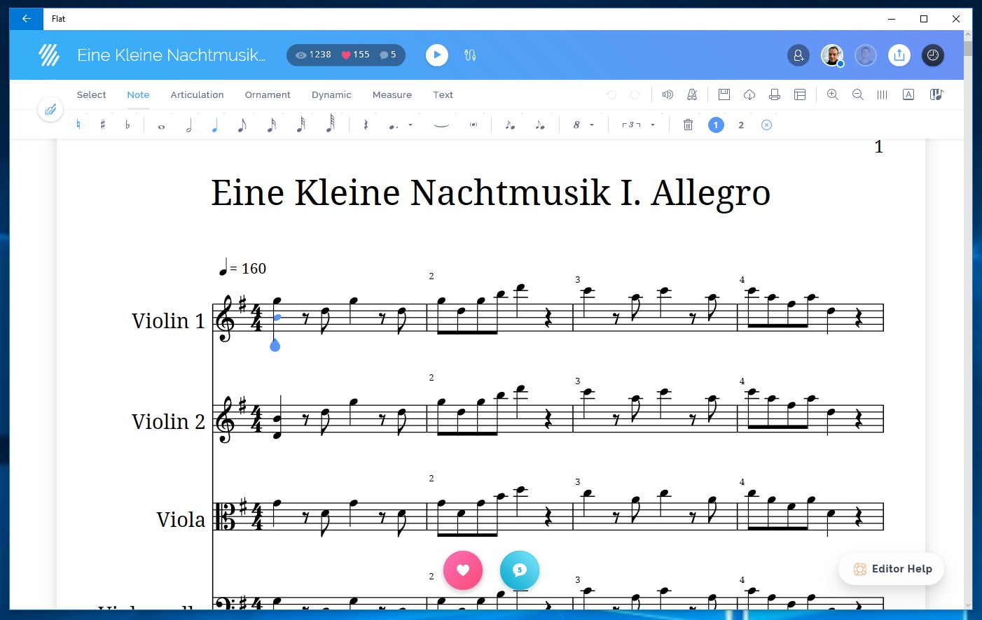
Task: Toggle the flat accidental
Action: click(128, 125)
